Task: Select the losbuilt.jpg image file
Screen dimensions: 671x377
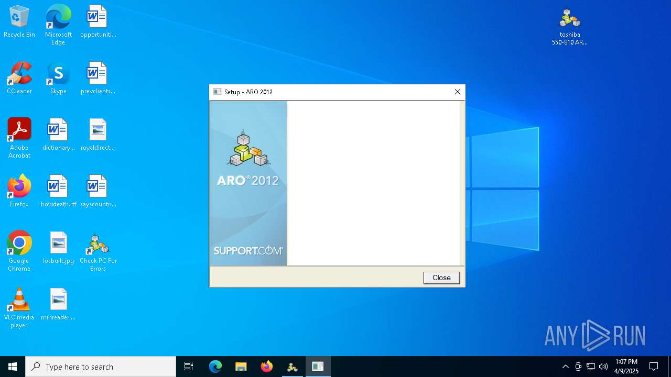Action: tap(58, 248)
